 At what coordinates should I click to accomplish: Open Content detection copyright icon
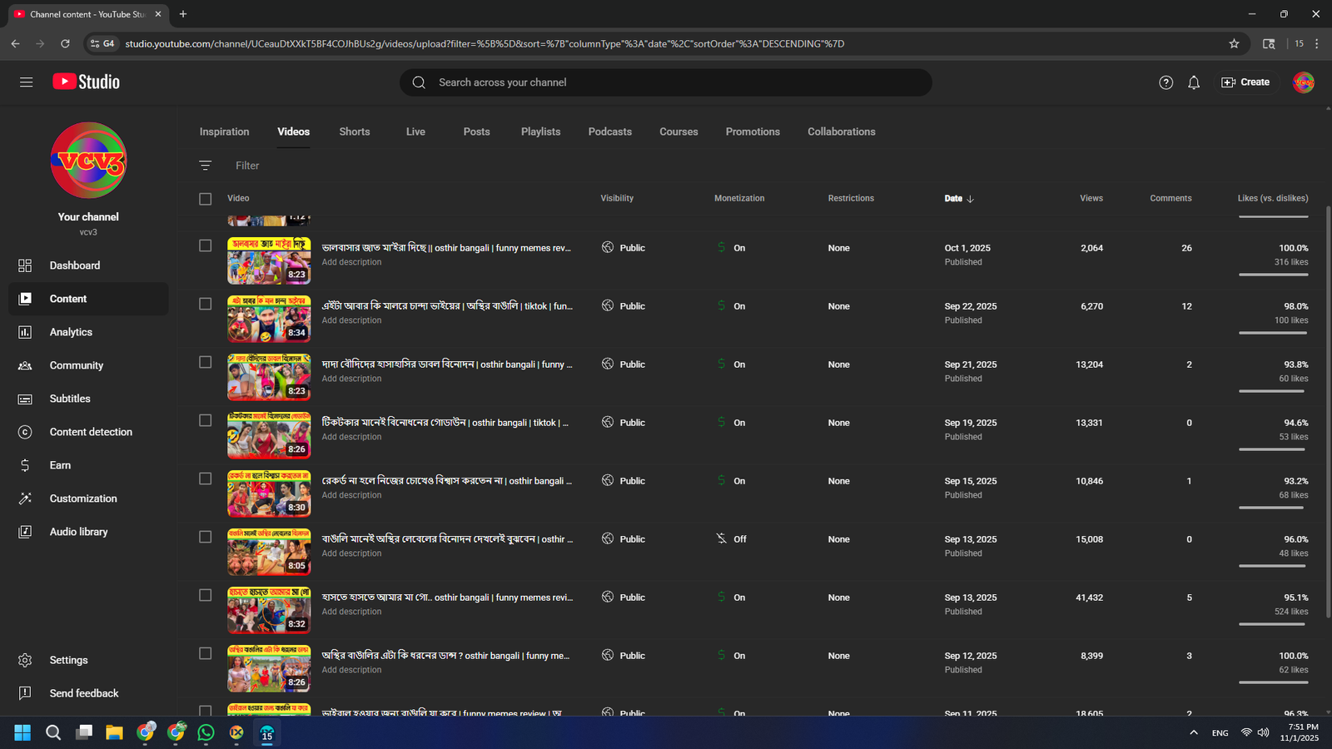point(25,432)
